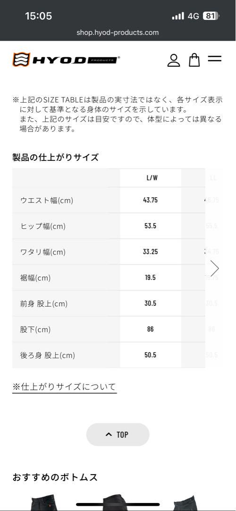Click the ウエスト幅(cm) row label
236x511 pixels.
click(x=46, y=200)
